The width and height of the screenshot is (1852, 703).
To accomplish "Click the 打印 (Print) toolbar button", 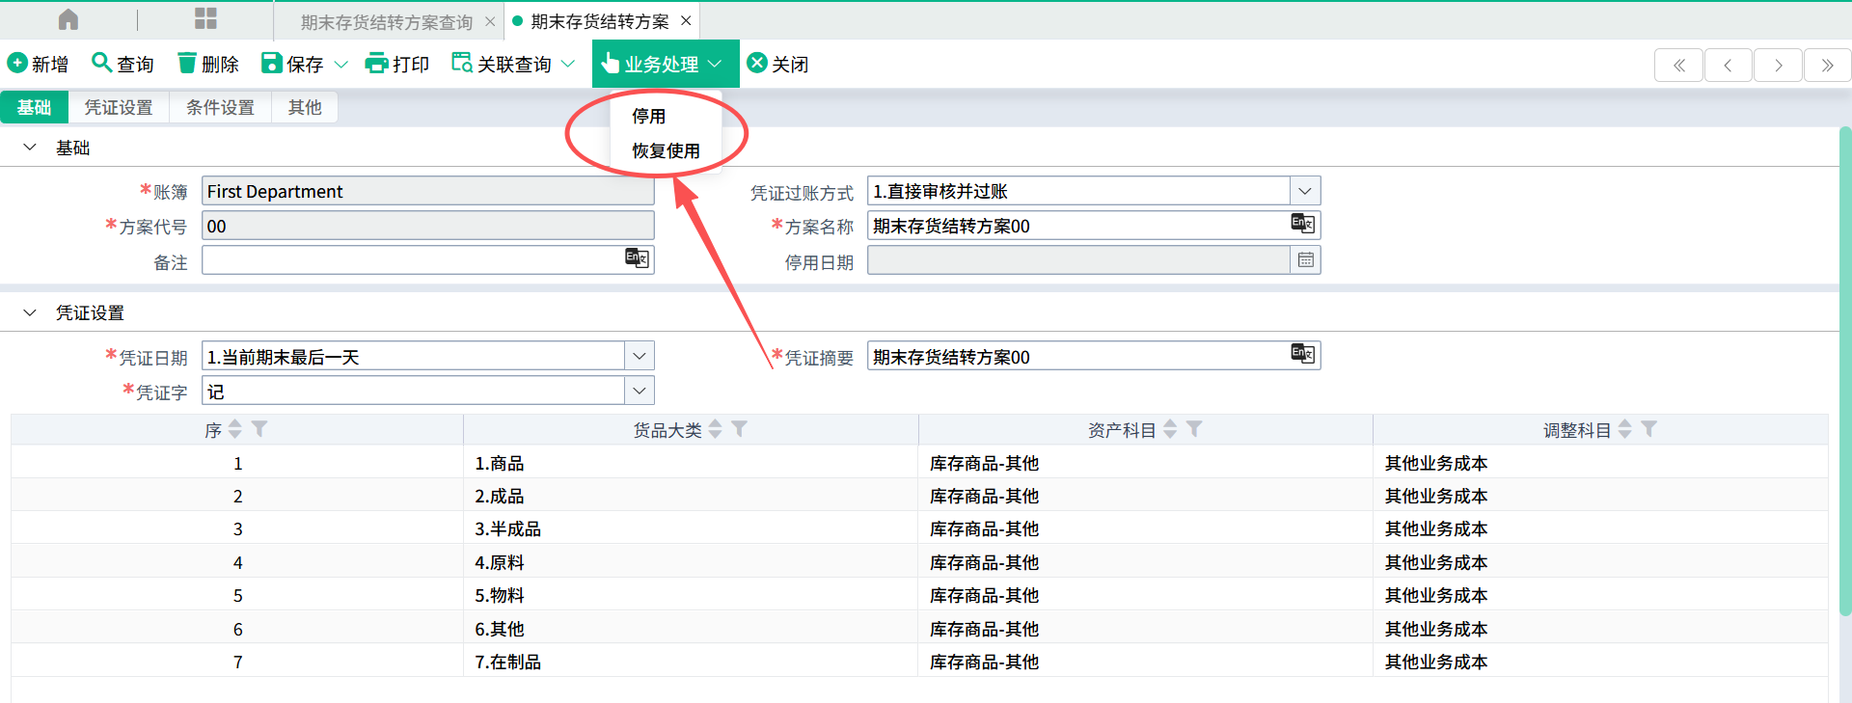I will pos(396,64).
